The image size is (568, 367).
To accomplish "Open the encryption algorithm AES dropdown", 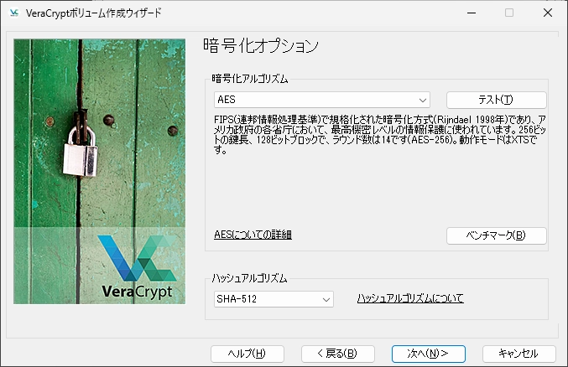I will point(321,100).
